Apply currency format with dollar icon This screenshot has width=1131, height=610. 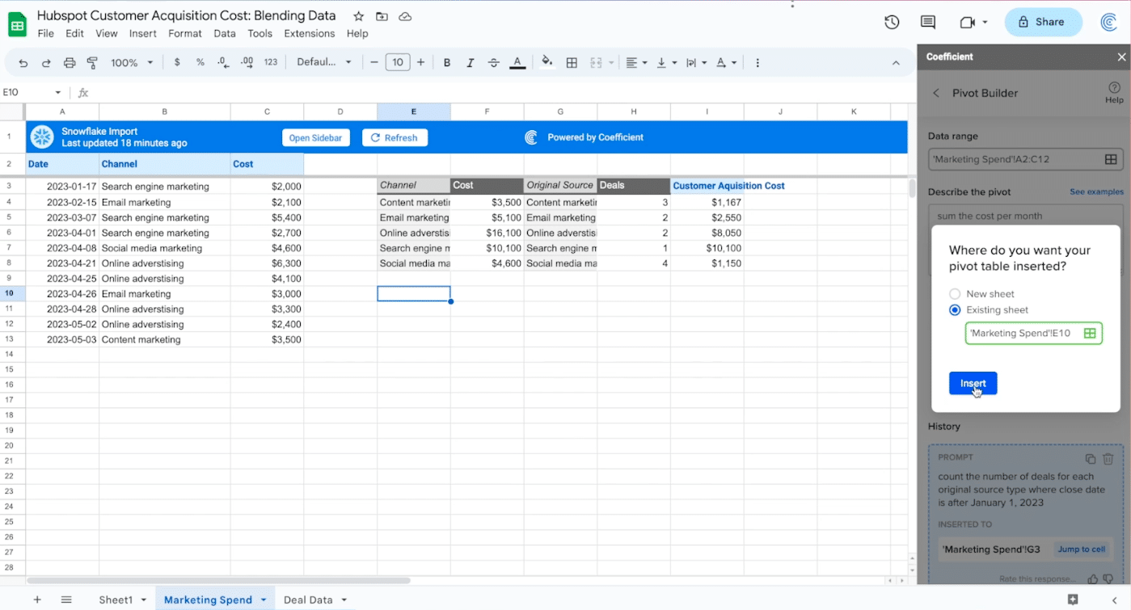tap(177, 62)
